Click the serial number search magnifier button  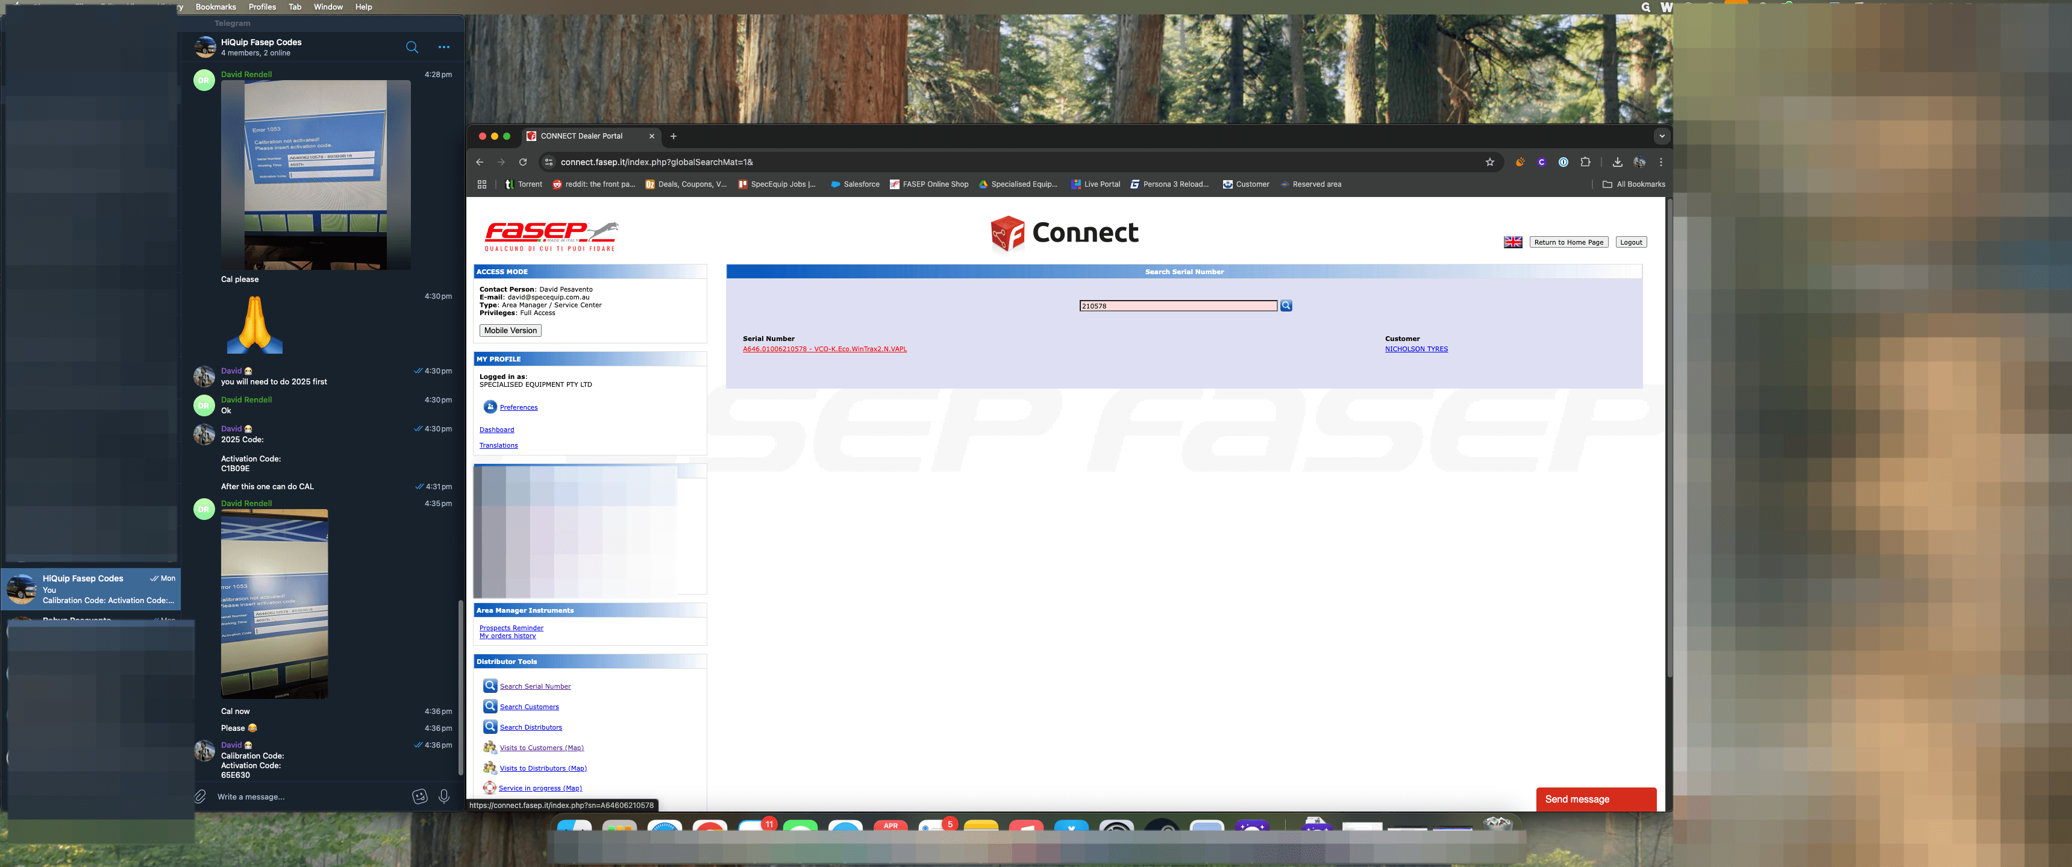[x=1286, y=305]
